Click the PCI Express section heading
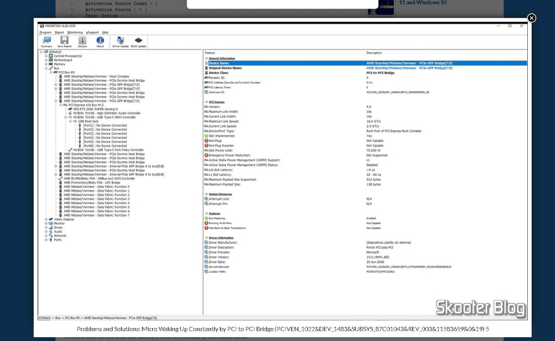The width and height of the screenshot is (555, 341). tap(217, 102)
